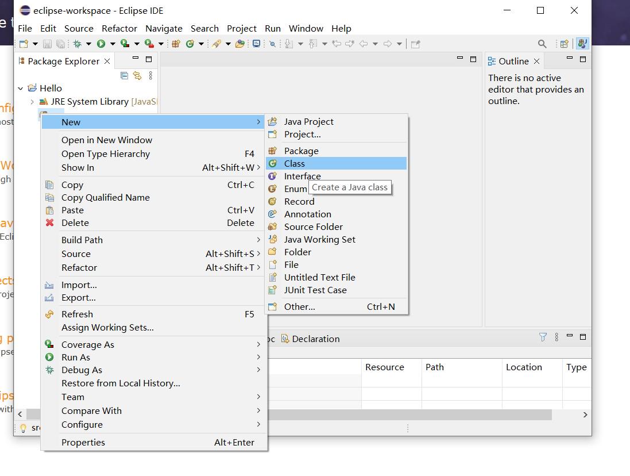Click the Forward navigation arrow in toolbar

pyautogui.click(x=388, y=44)
